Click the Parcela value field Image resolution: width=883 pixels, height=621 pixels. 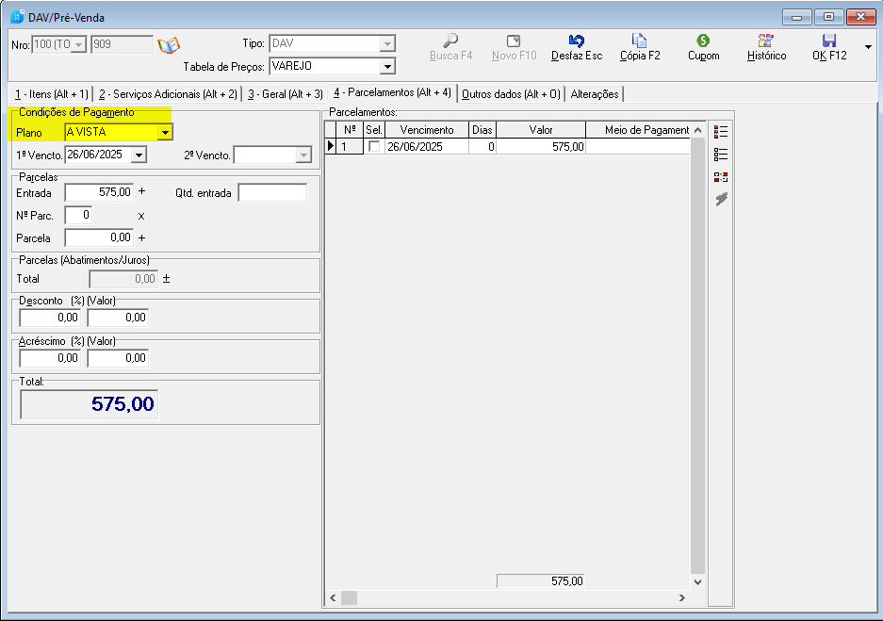(x=99, y=237)
